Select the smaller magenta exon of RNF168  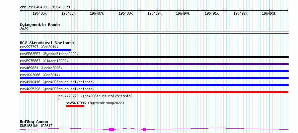click(x=145, y=130)
